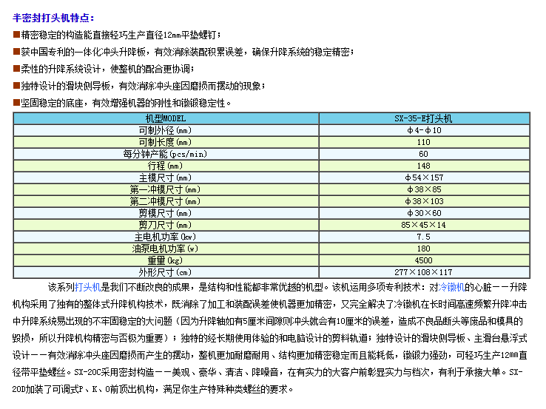Click the value φ38×103
546x409 pixels.
424,201
